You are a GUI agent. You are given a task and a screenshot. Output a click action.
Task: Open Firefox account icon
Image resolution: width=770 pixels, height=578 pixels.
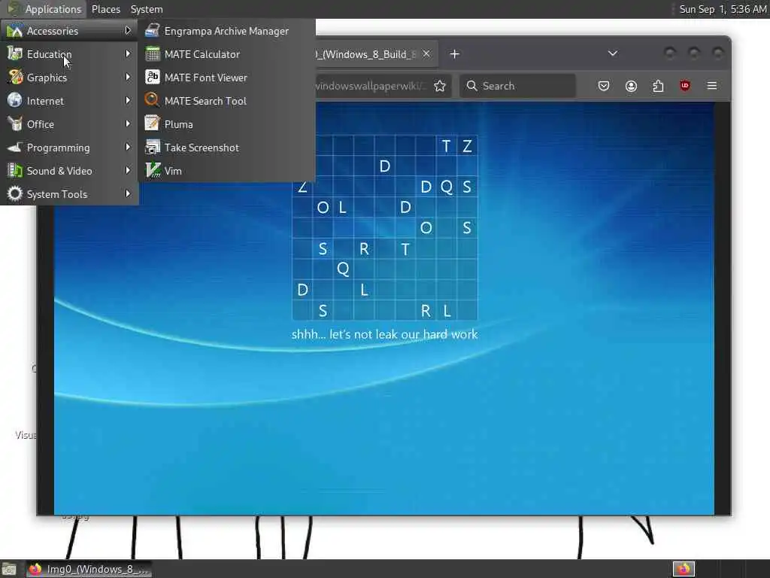pos(631,86)
